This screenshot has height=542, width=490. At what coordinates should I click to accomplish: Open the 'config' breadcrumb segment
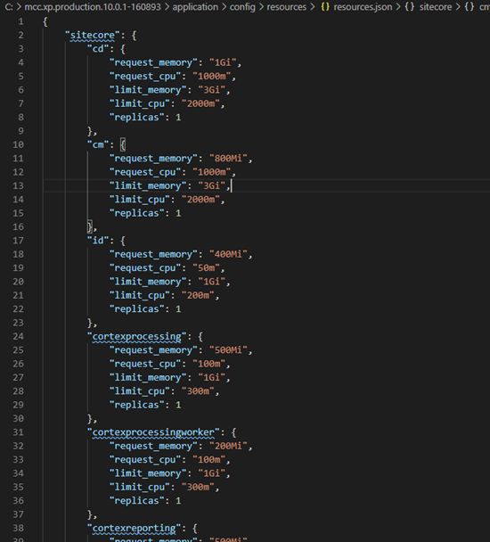(x=242, y=7)
